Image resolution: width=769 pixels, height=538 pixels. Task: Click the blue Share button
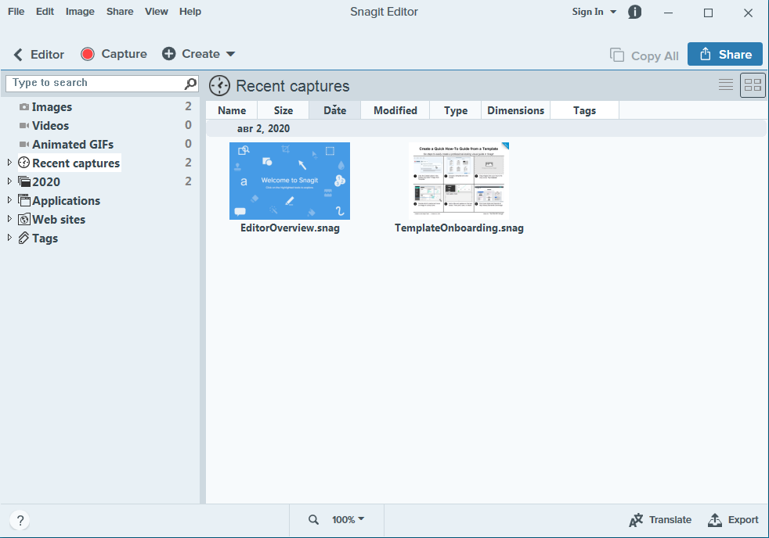point(724,54)
